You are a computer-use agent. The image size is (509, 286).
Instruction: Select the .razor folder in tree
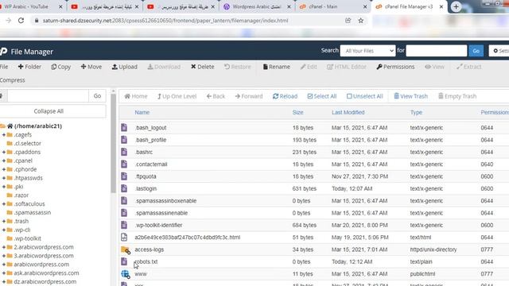pos(21,195)
